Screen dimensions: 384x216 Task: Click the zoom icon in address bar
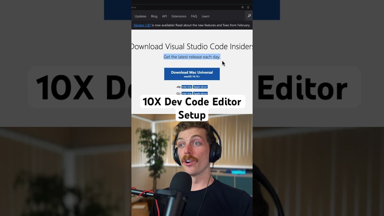(243, 7)
